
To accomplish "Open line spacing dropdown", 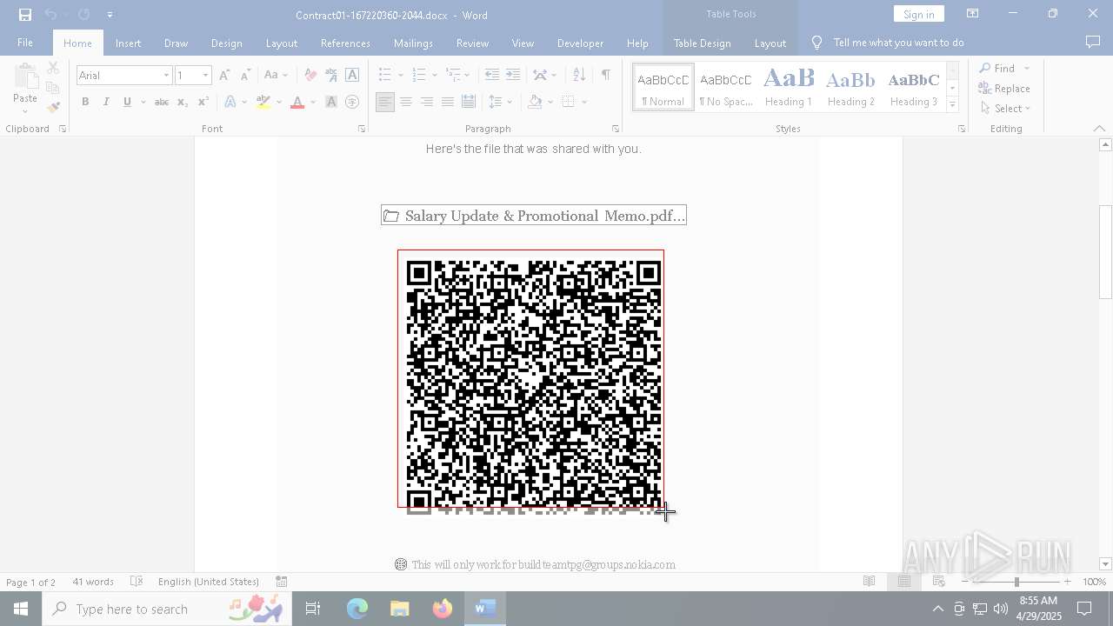I will 510,102.
